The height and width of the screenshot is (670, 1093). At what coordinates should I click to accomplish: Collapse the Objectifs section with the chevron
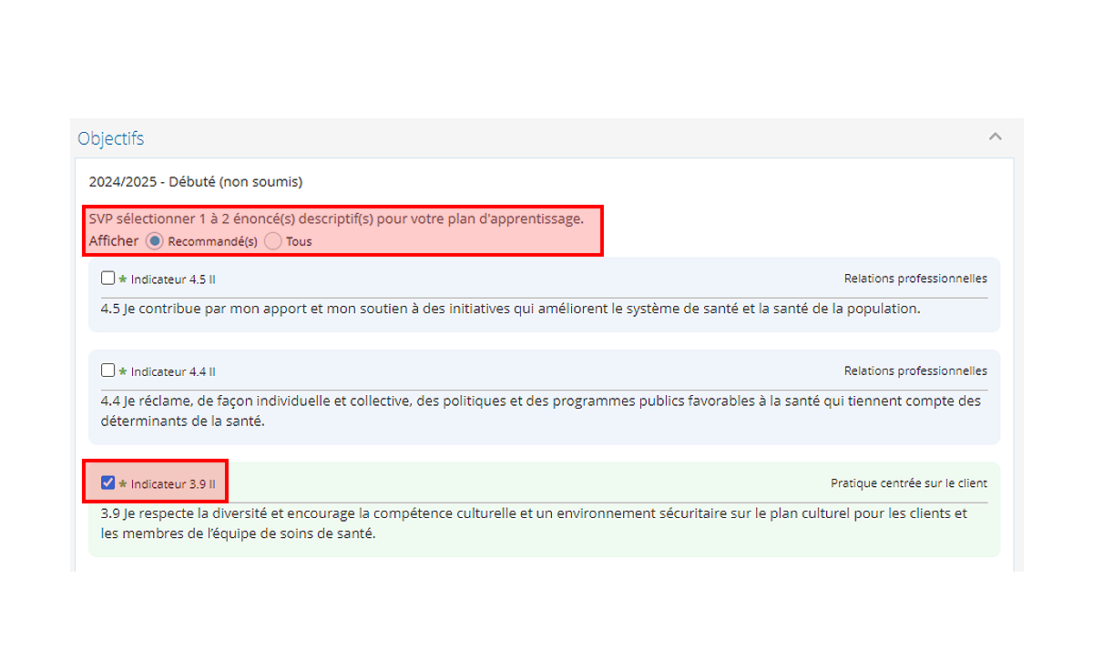[x=995, y=137]
